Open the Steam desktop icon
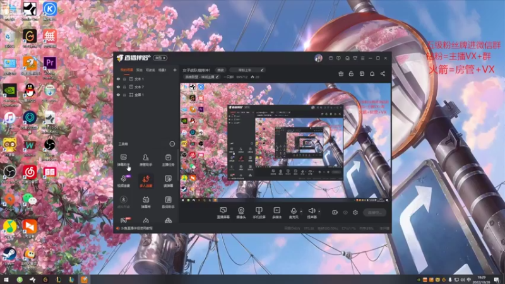The width and height of the screenshot is (505, 284). pyautogui.click(x=9, y=257)
